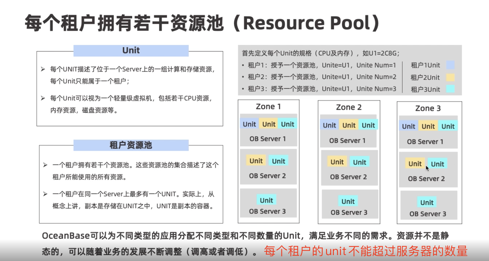The image size is (489, 261).
Task: Expand the 租户资源池 panel header
Action: coord(131,145)
